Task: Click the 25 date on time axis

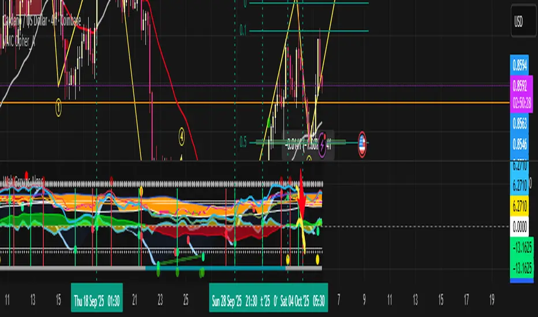Action: [186, 300]
